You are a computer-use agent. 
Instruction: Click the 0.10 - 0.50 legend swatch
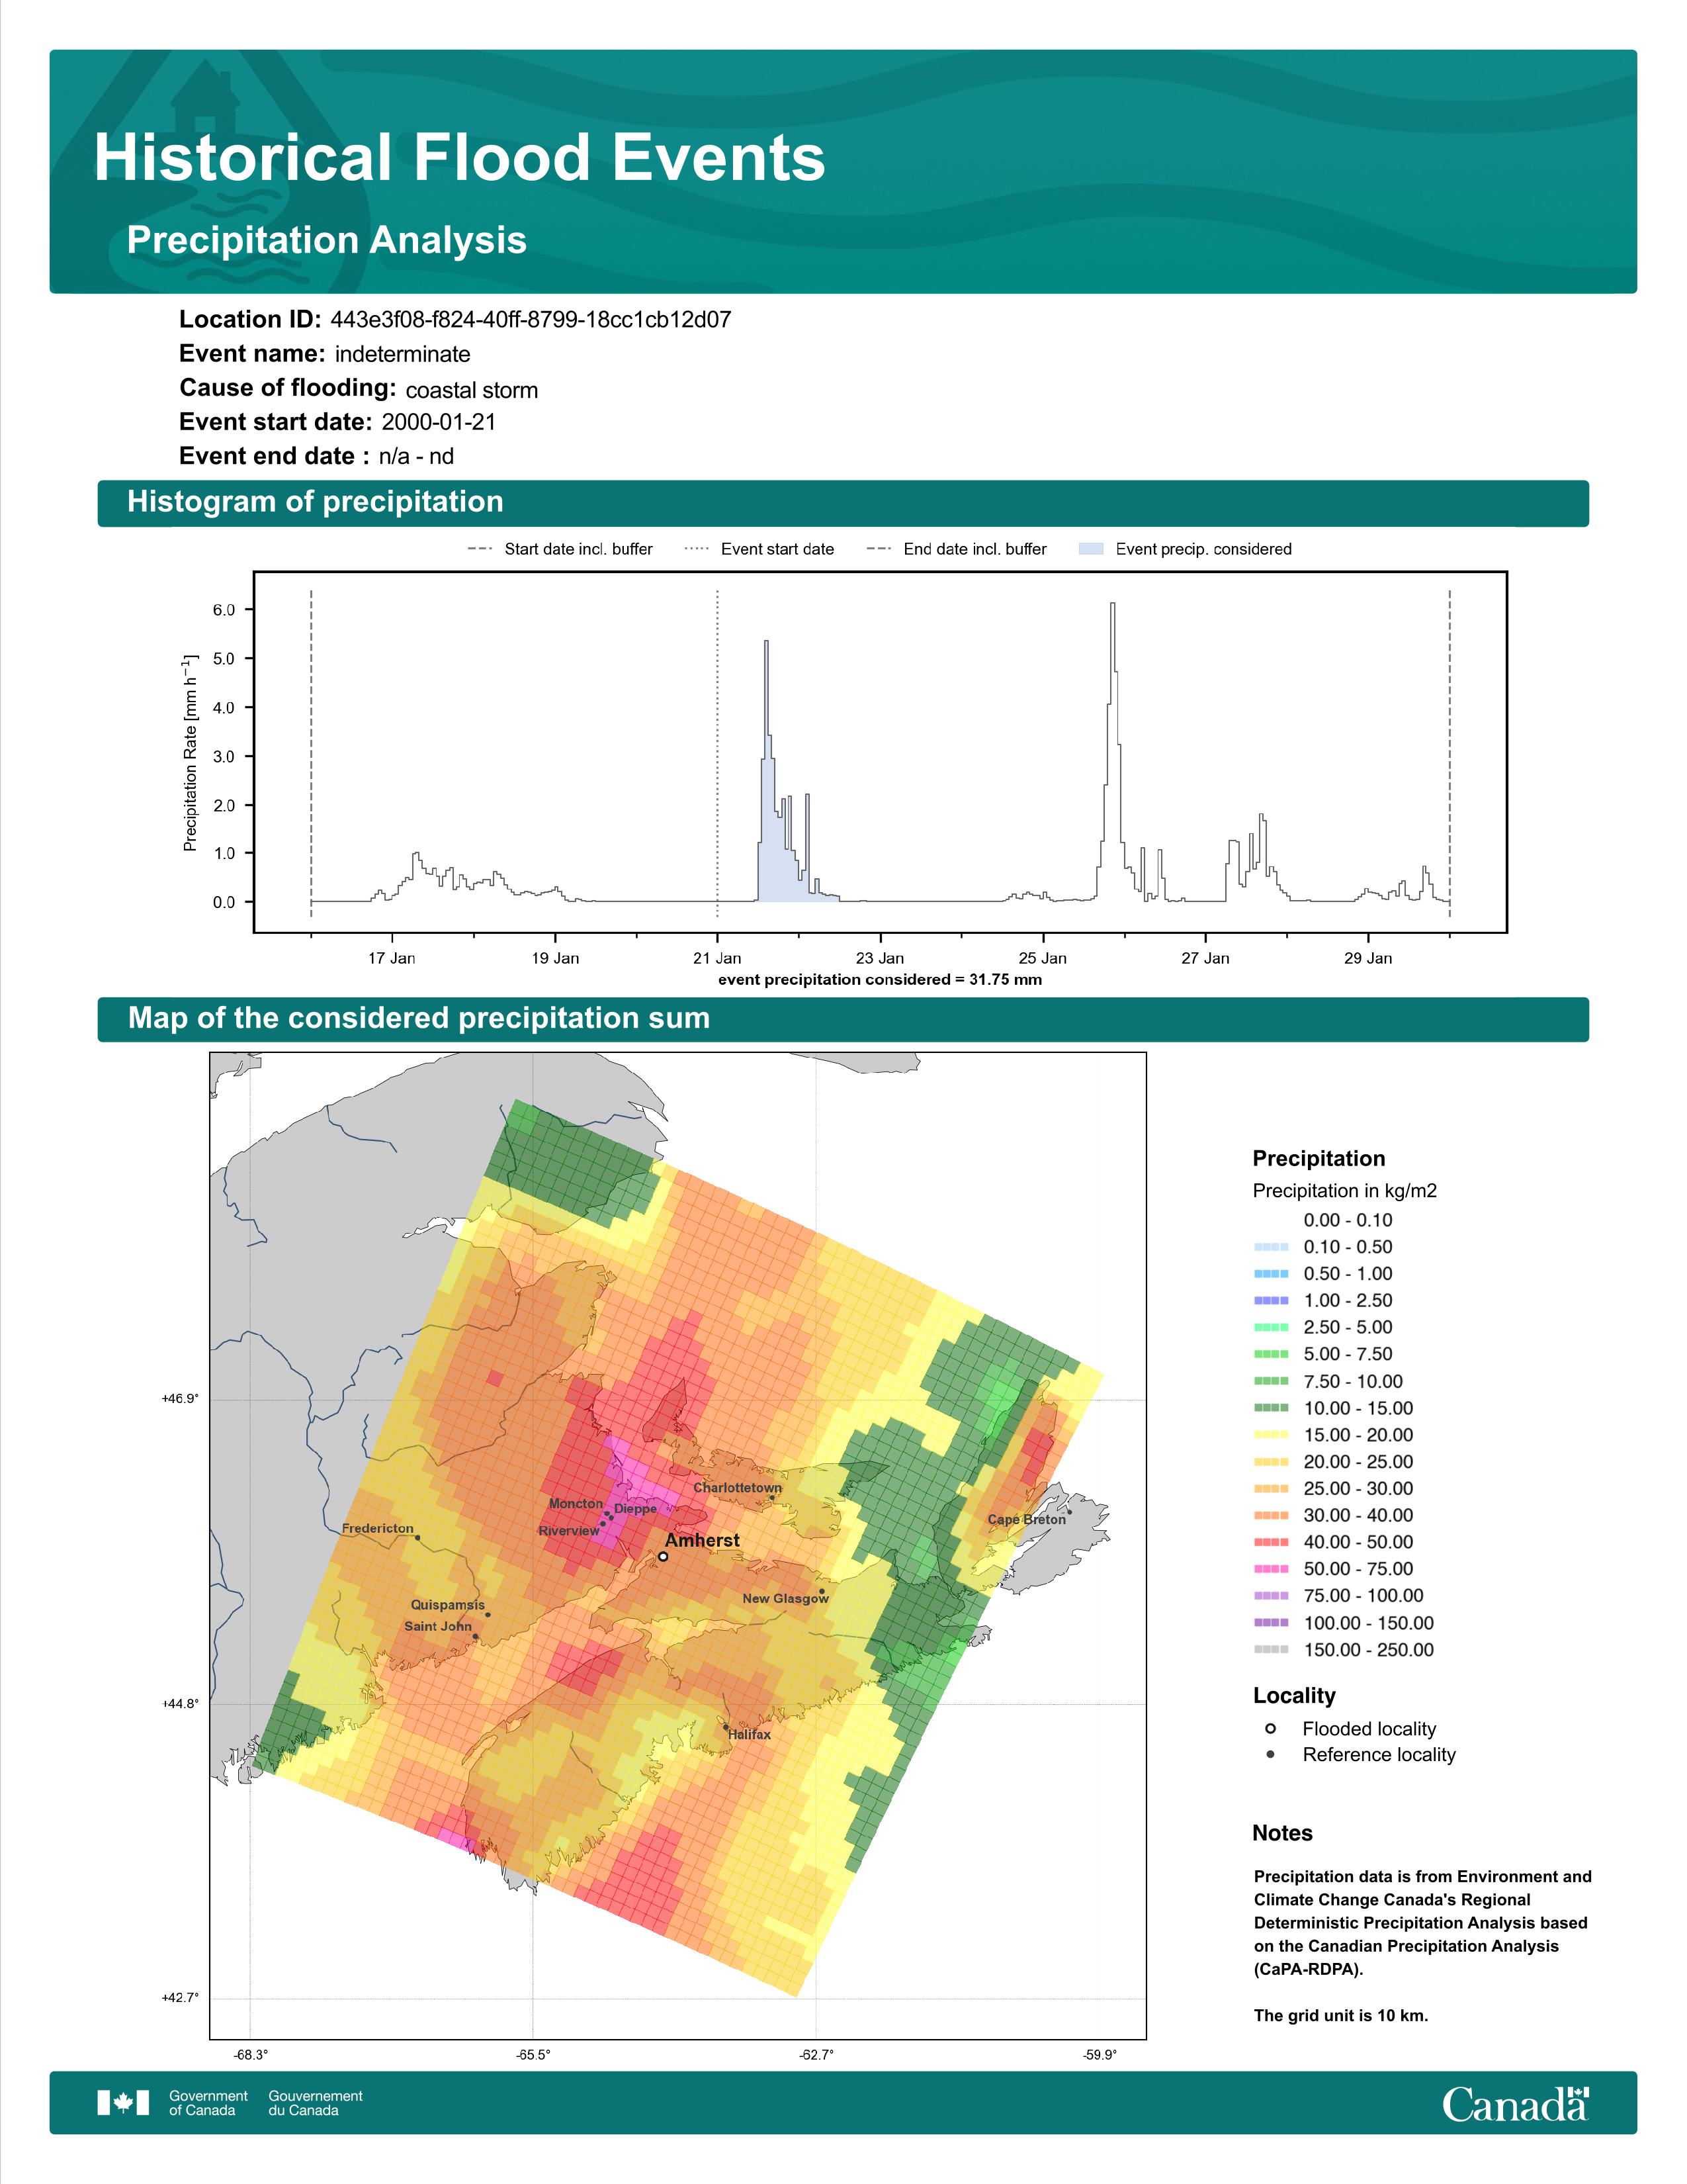click(1270, 1247)
